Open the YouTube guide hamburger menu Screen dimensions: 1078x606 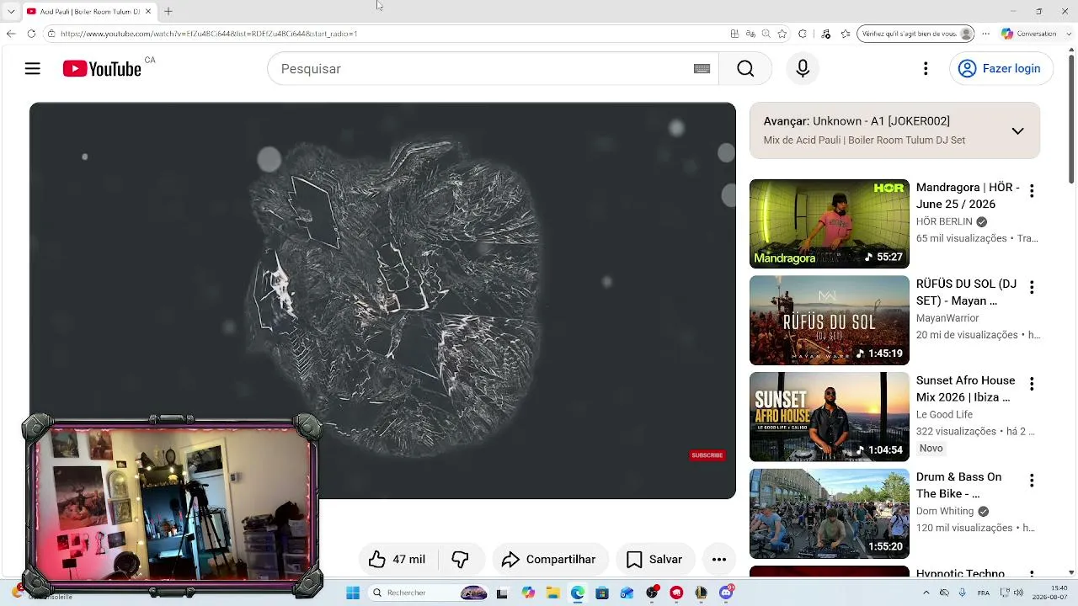[33, 69]
